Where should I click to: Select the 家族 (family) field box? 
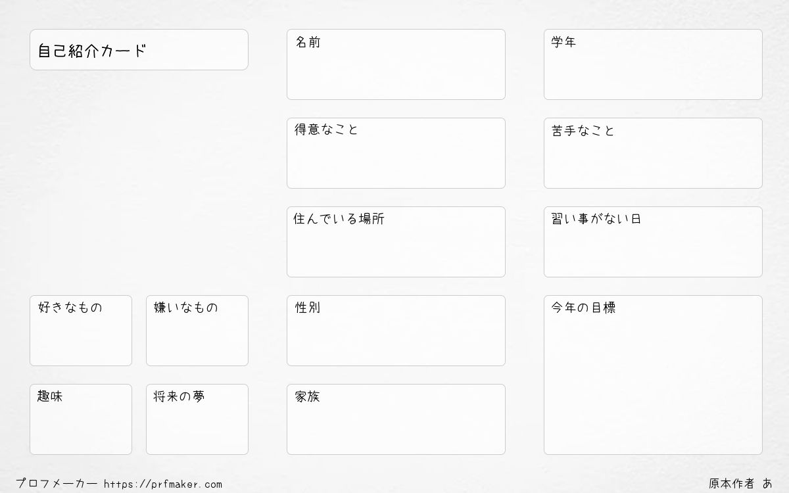pyautogui.click(x=396, y=419)
